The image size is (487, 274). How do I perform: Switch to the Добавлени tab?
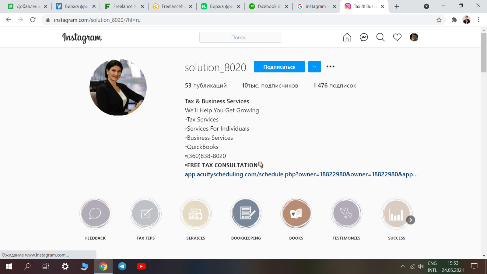(27, 6)
